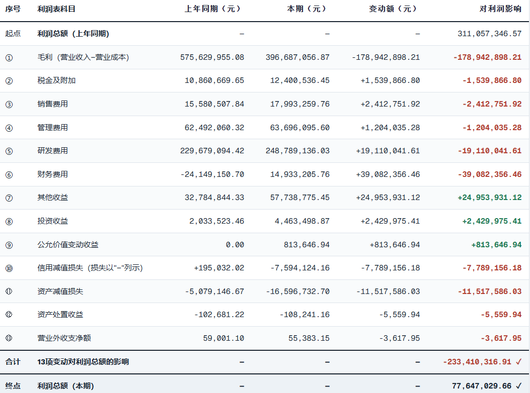Click the circled number ① row marker
Viewport: 530px width, 393px height.
click(9, 58)
